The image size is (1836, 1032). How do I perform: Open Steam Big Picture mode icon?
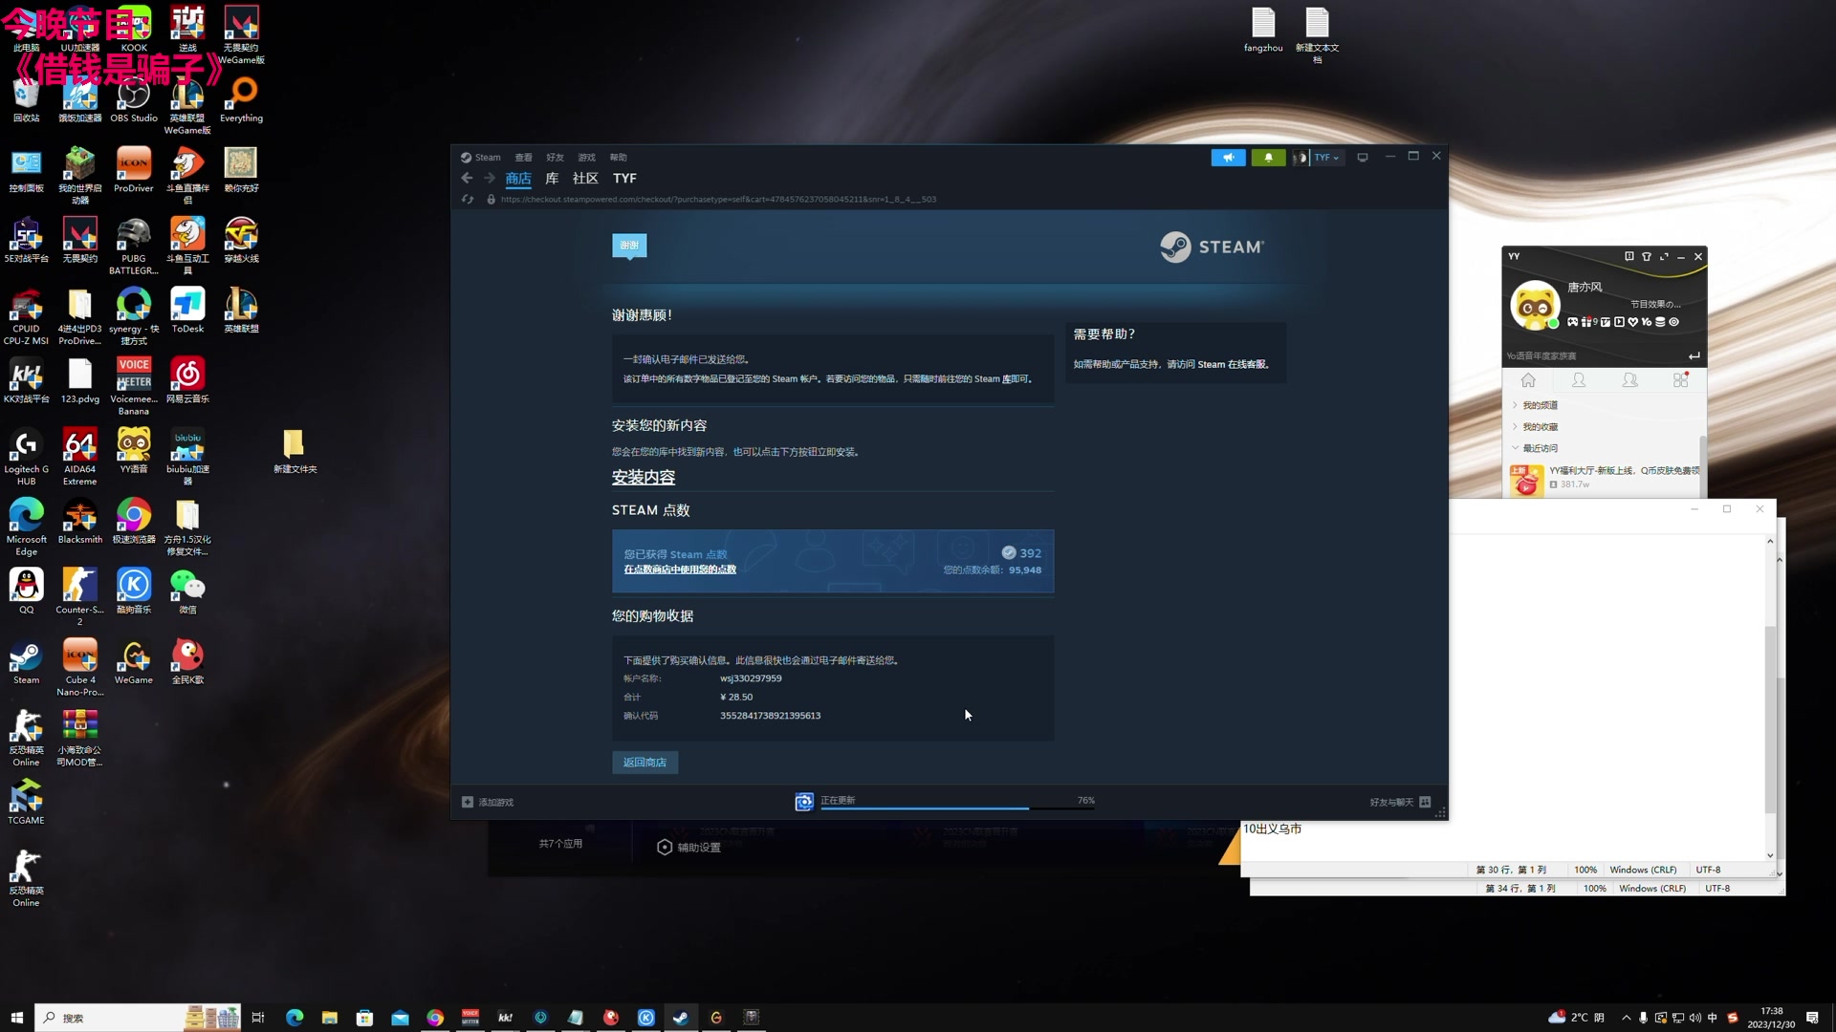tap(1363, 158)
